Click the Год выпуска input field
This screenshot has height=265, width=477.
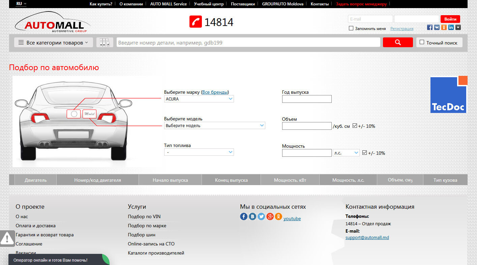pyautogui.click(x=306, y=99)
